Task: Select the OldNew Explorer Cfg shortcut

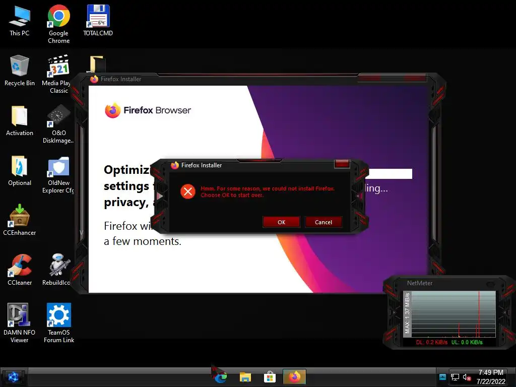Action: pyautogui.click(x=58, y=174)
